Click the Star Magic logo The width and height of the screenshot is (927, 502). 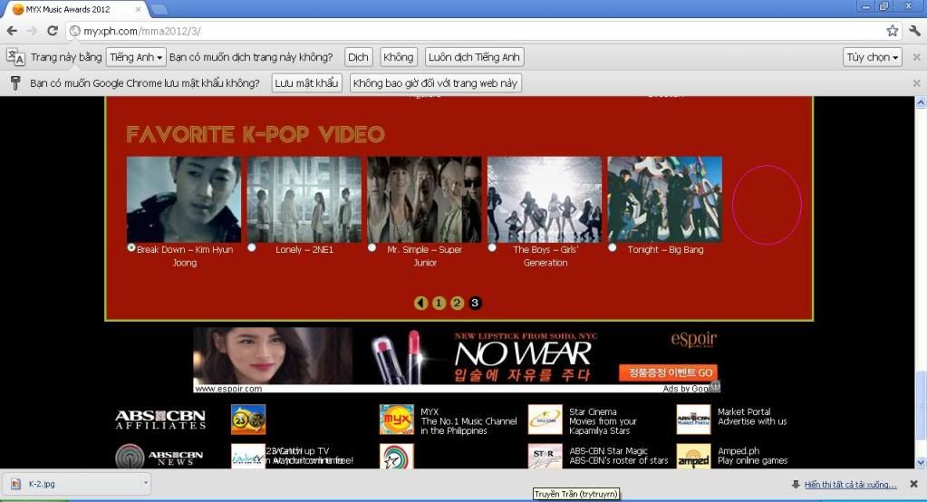(545, 457)
